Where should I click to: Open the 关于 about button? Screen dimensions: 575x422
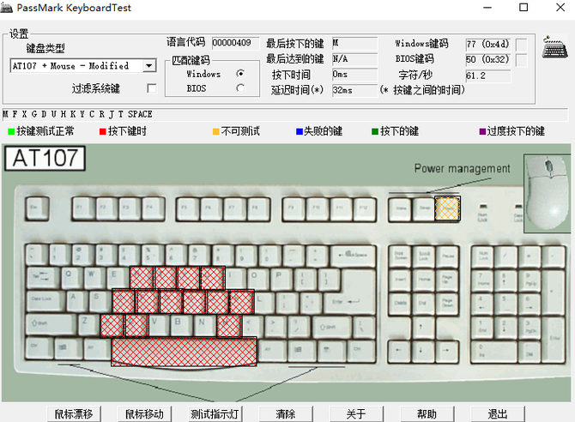356,414
